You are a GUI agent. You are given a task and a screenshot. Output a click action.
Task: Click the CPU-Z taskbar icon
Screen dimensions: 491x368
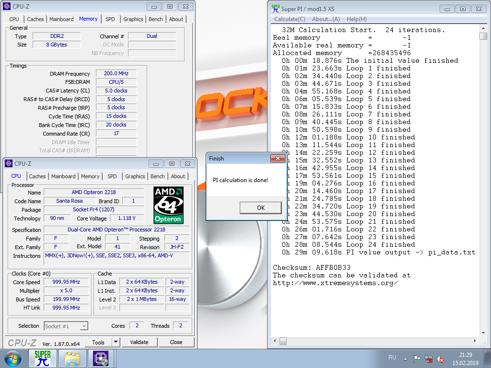pyautogui.click(x=101, y=358)
